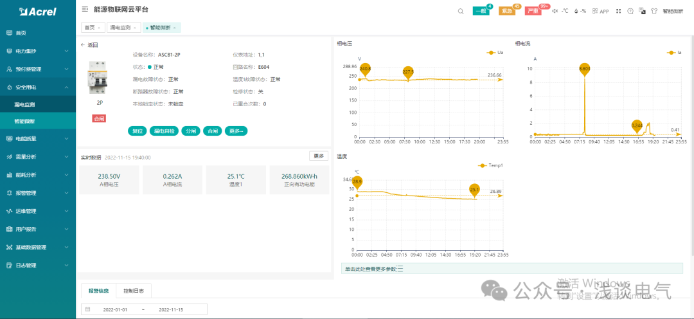The width and height of the screenshot is (694, 319).
Task: Click the teal 合闸 close-breaker button
Action: 213,131
